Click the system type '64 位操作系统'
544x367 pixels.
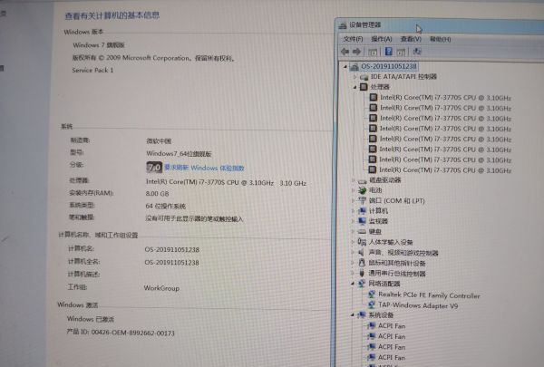tap(166, 206)
